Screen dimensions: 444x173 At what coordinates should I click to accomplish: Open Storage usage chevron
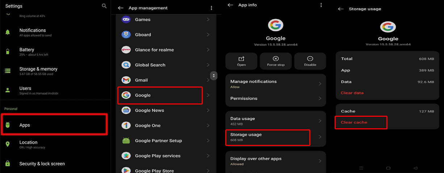click(x=320, y=137)
